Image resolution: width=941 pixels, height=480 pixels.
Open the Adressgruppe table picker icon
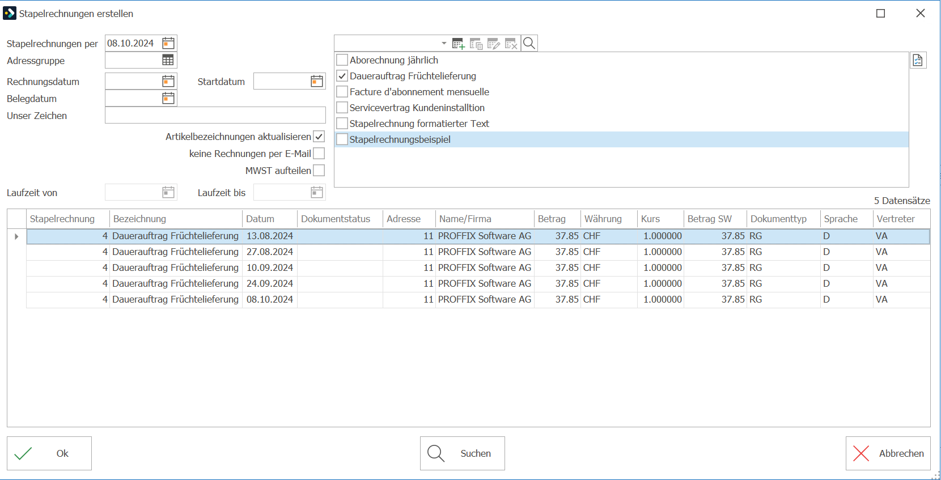(x=168, y=60)
